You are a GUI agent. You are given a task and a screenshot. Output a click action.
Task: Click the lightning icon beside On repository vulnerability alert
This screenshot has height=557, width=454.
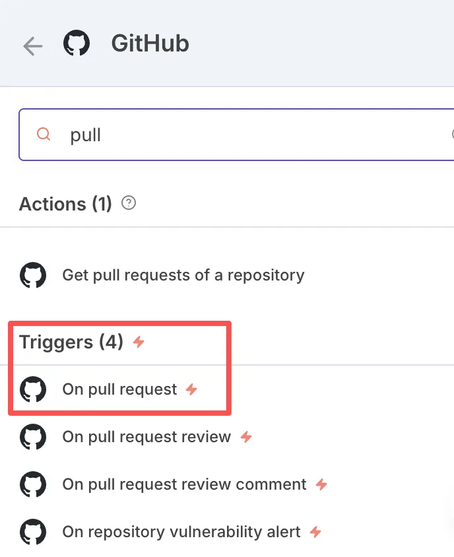[x=315, y=532]
